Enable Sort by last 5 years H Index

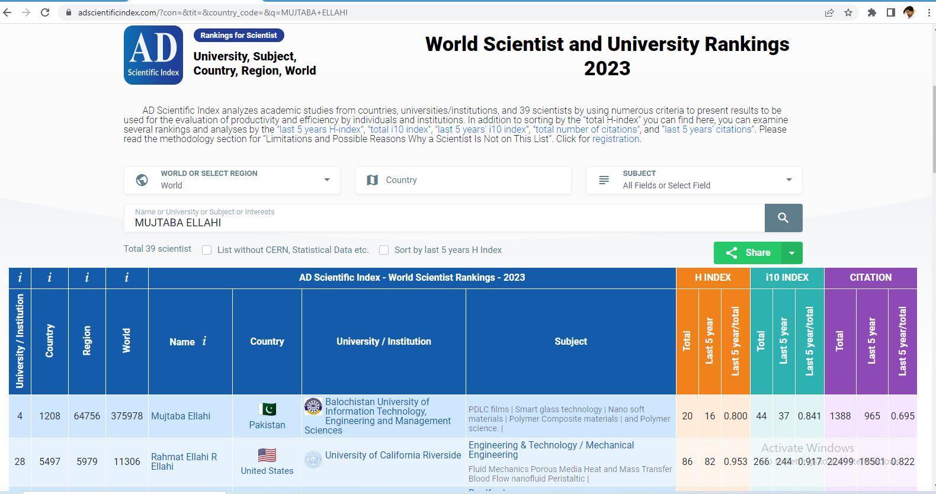tap(384, 250)
